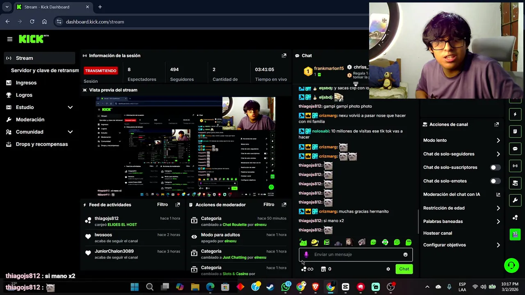Image resolution: width=525 pixels, height=295 pixels.
Task: Show hidden system tray icons
Action: pyautogui.click(x=427, y=287)
